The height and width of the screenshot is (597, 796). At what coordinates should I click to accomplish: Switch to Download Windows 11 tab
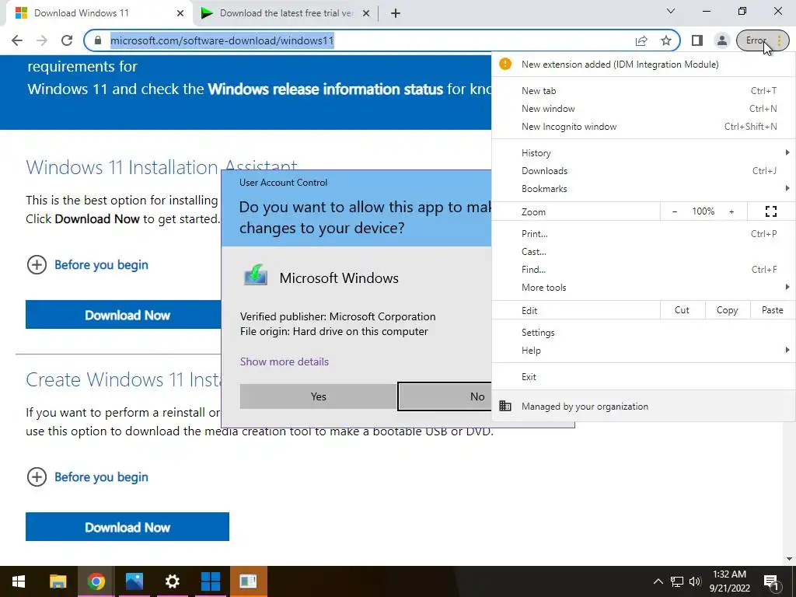point(96,13)
